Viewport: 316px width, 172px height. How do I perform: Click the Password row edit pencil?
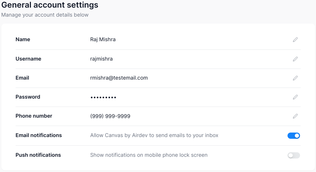[295, 97]
